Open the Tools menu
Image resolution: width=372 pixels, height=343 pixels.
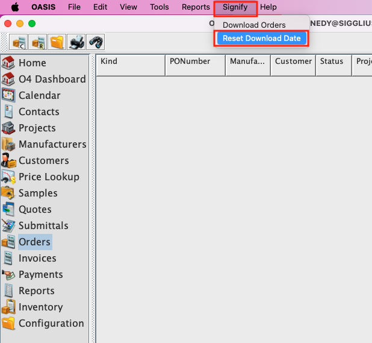159,7
